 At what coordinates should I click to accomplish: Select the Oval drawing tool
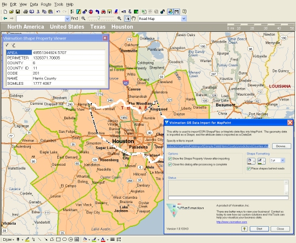[x=64, y=239]
